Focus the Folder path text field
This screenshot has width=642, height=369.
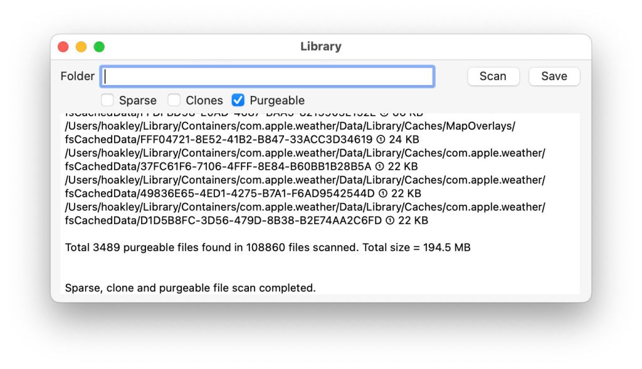pos(267,76)
